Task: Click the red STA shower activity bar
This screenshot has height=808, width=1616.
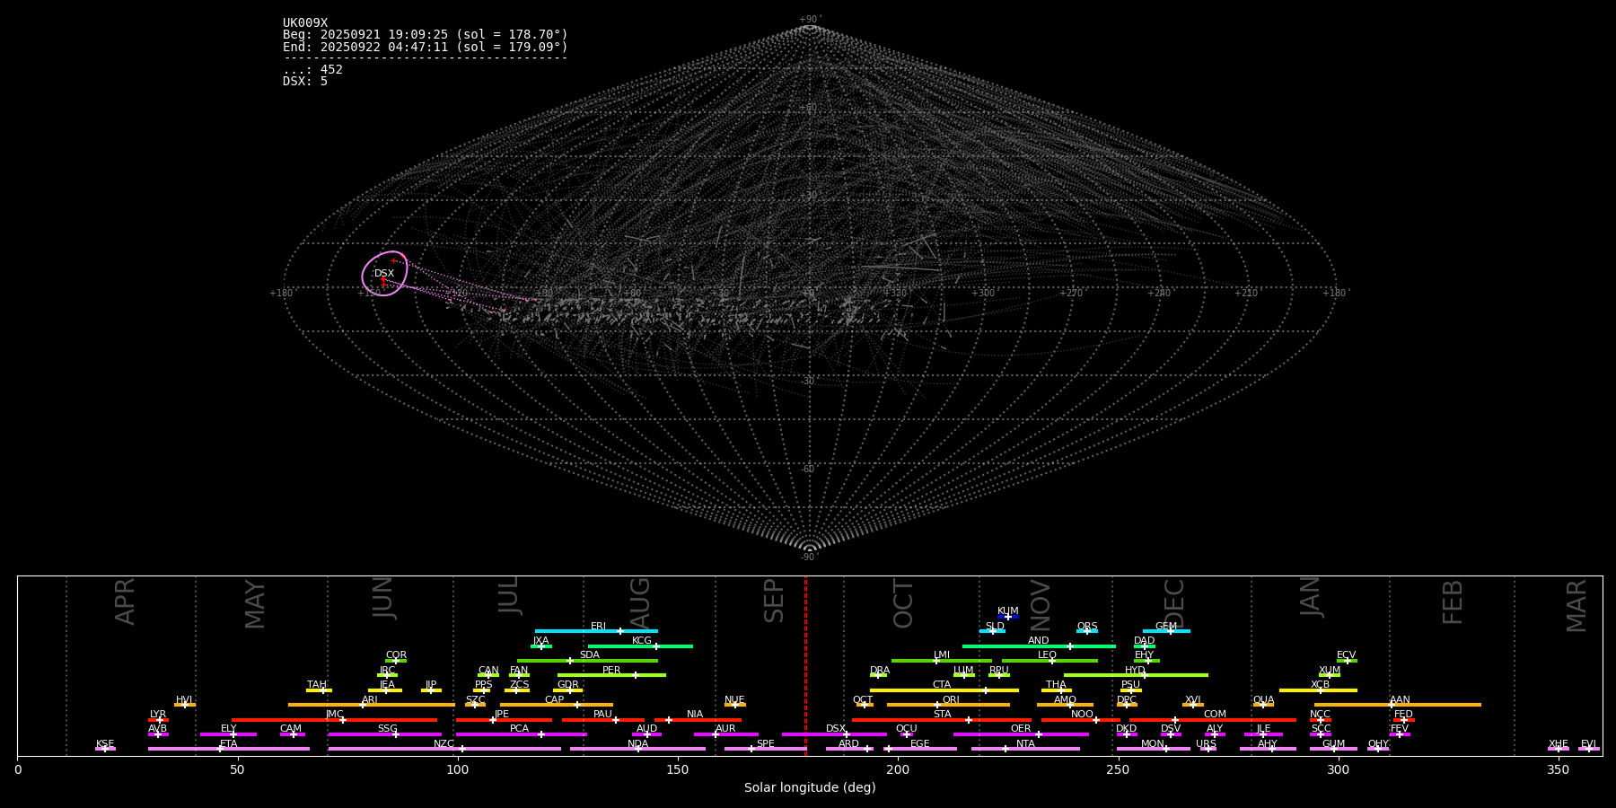Action: click(942, 720)
